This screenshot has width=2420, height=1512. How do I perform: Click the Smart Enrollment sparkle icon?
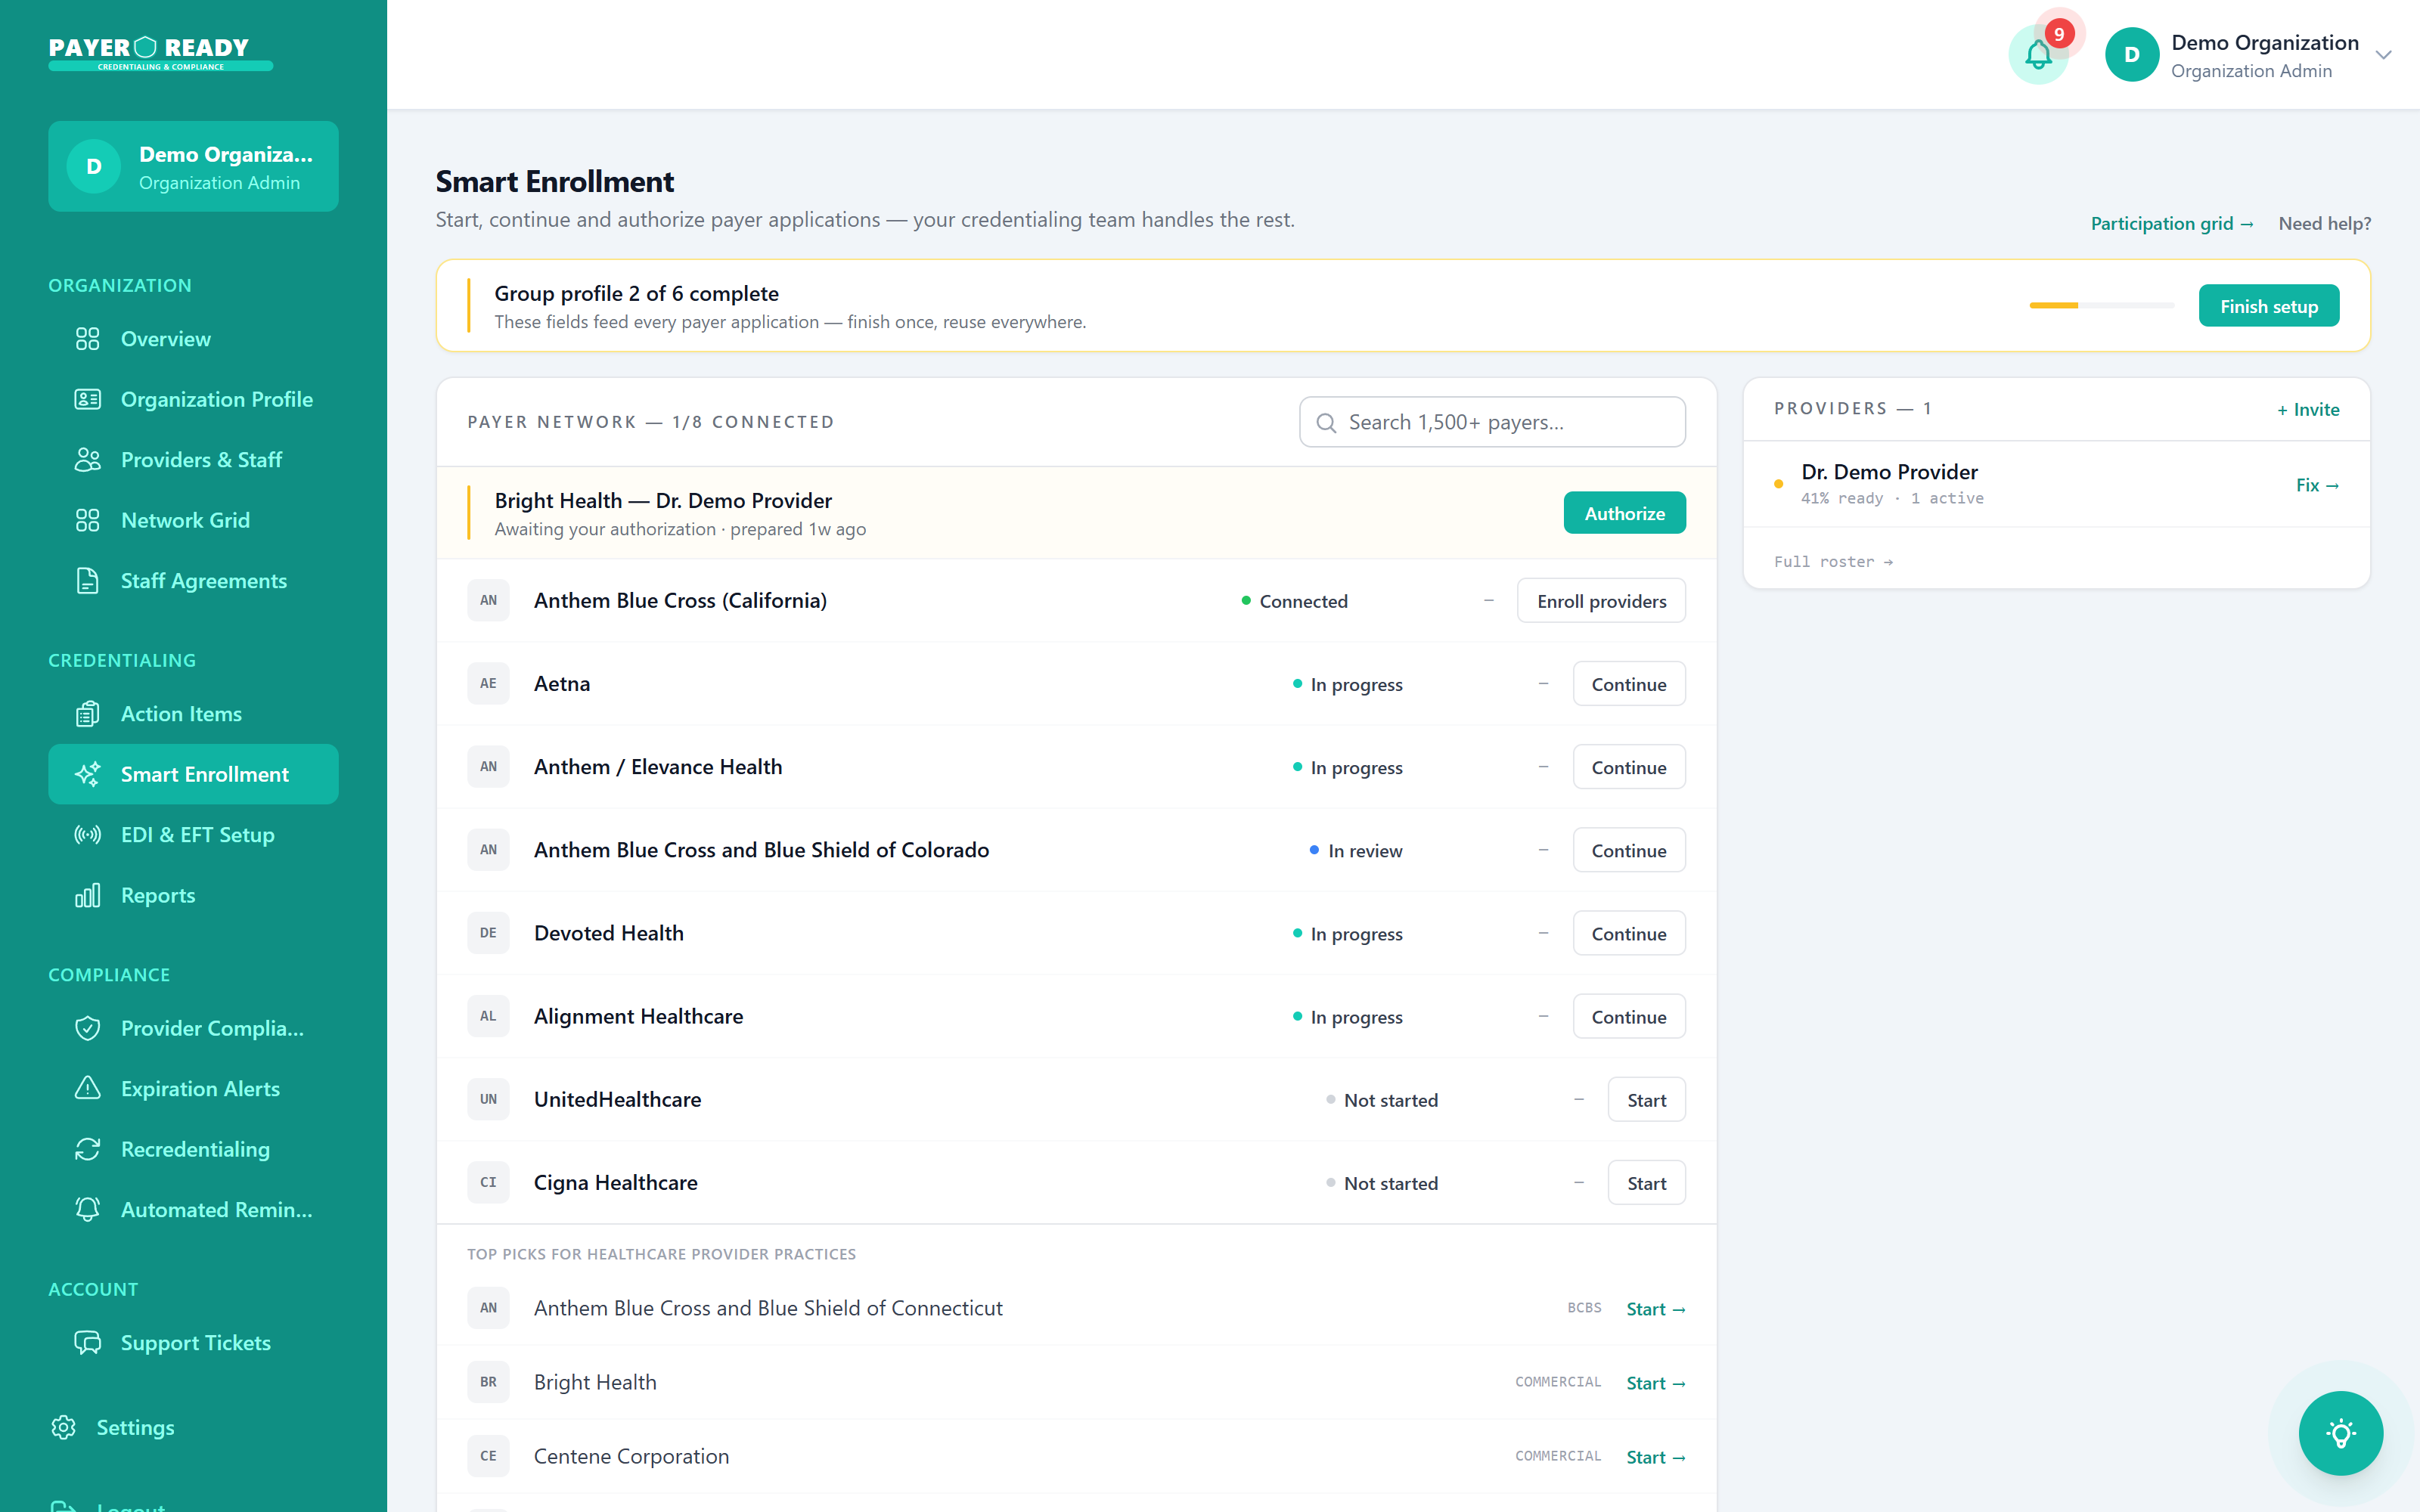click(88, 774)
